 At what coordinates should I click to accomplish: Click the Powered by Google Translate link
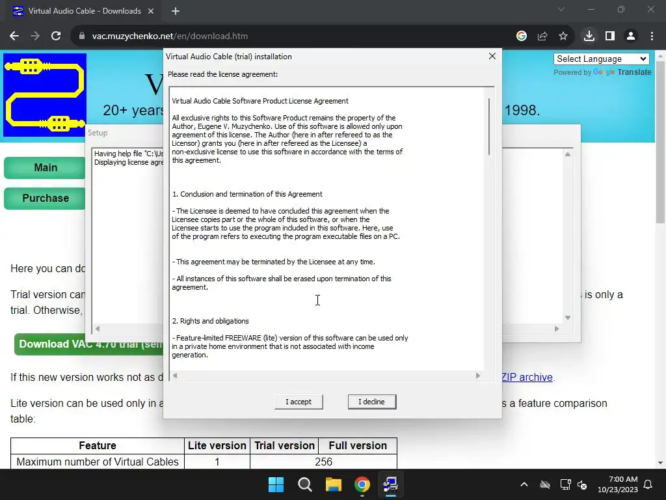tap(602, 72)
